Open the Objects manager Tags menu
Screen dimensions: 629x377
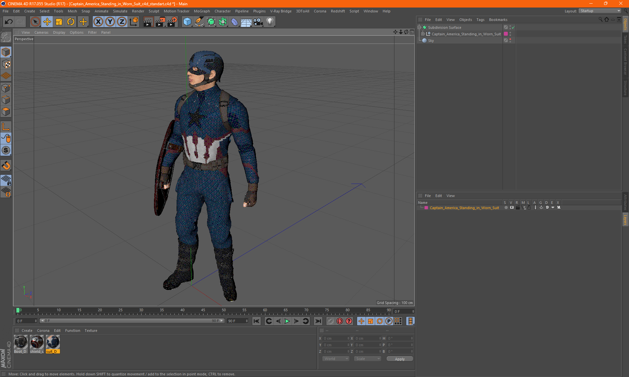[x=480, y=20]
